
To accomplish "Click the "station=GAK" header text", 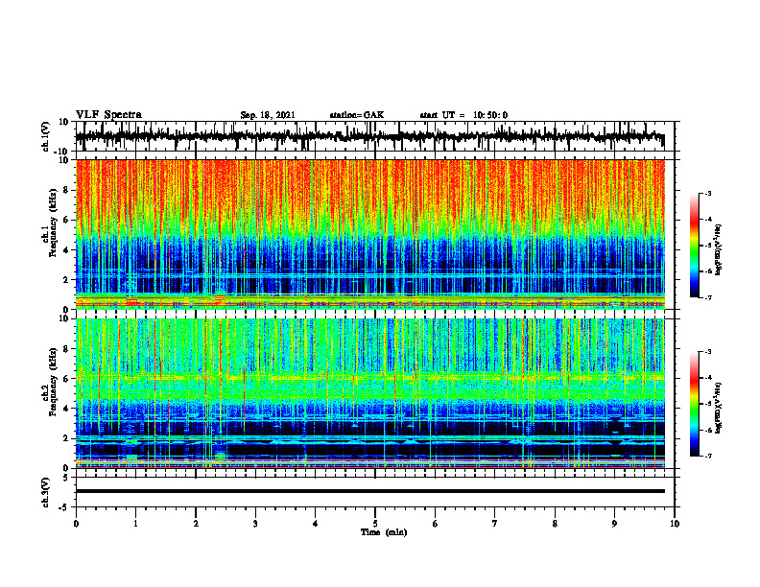I will coord(357,115).
